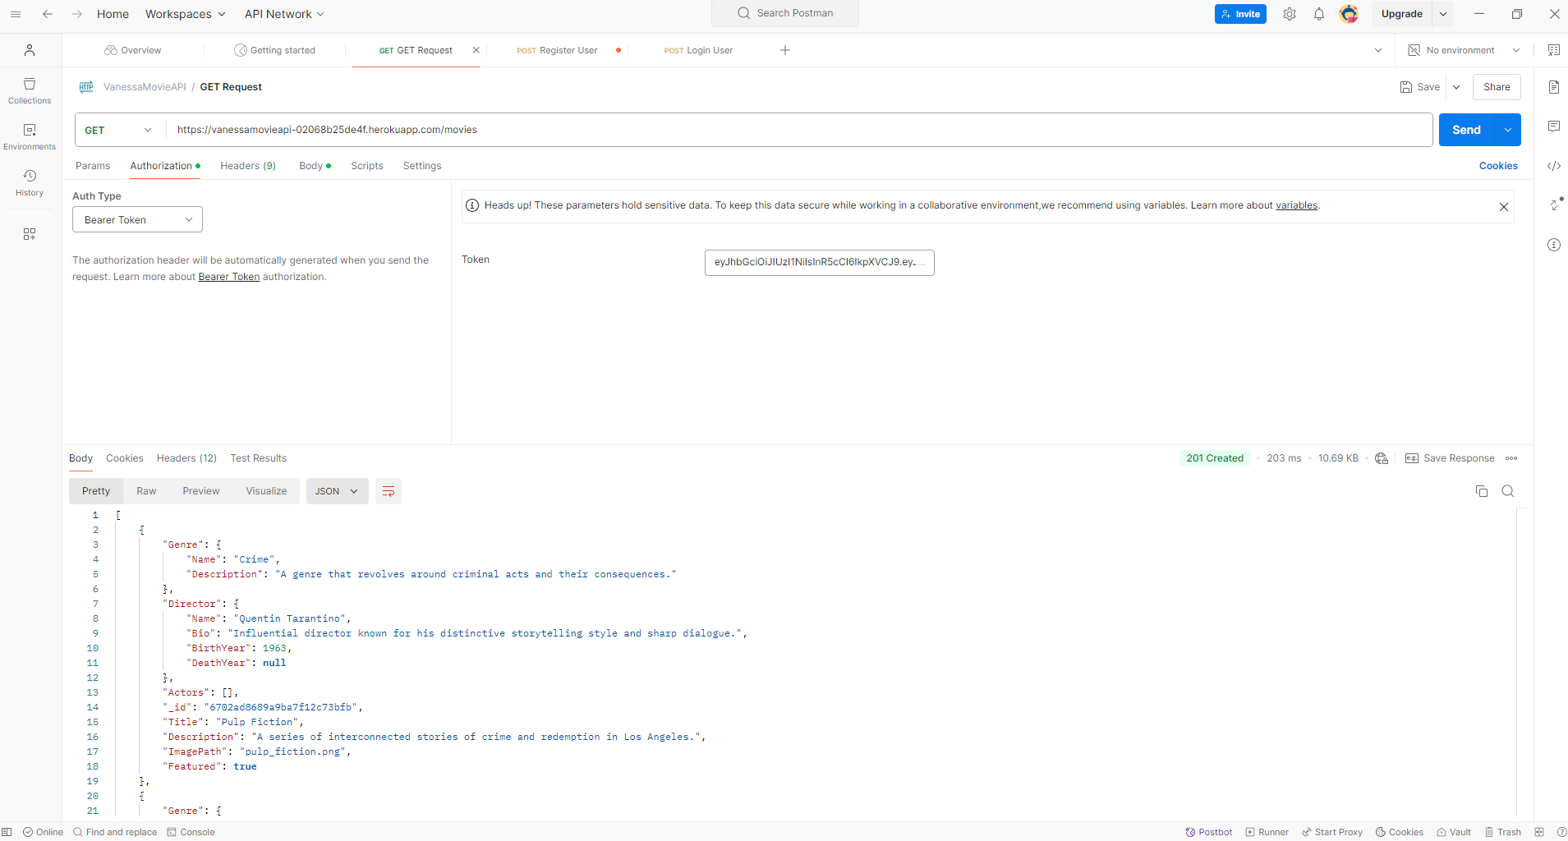Open the Bearer Token auth type dropdown
This screenshot has width=1568, height=841.
[137, 219]
